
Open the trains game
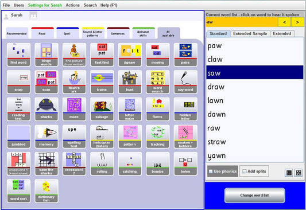click(102, 82)
